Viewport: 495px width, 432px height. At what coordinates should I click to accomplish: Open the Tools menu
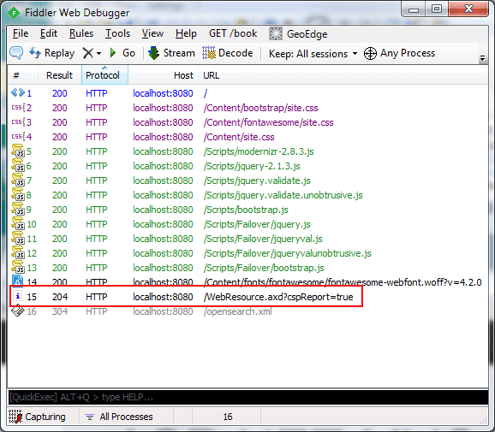click(x=117, y=33)
